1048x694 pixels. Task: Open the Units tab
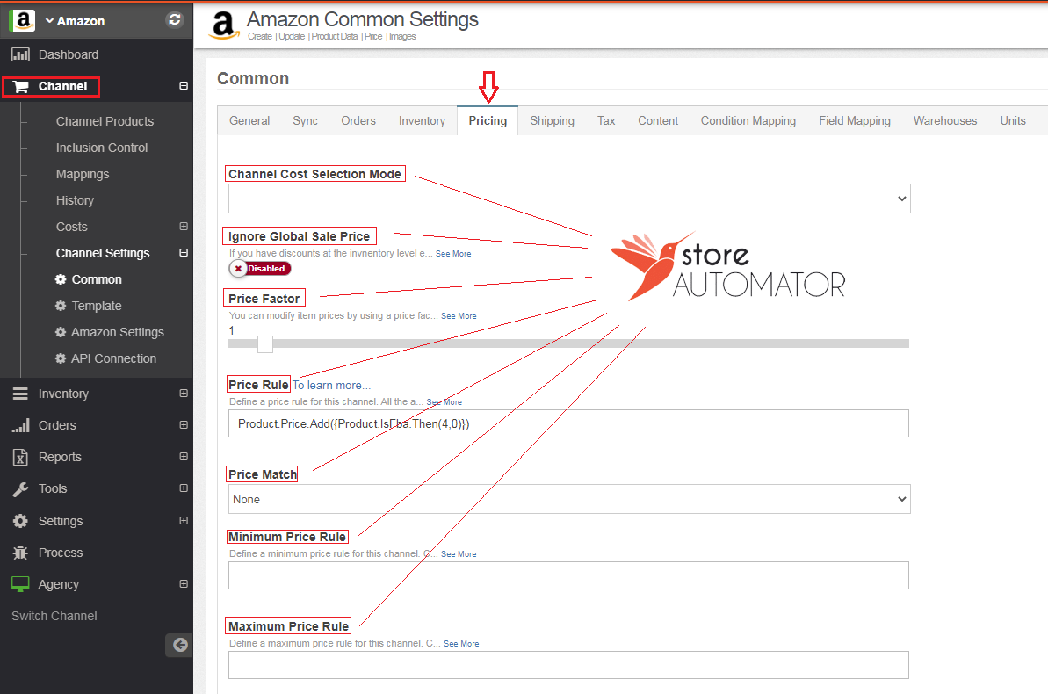tap(1013, 121)
